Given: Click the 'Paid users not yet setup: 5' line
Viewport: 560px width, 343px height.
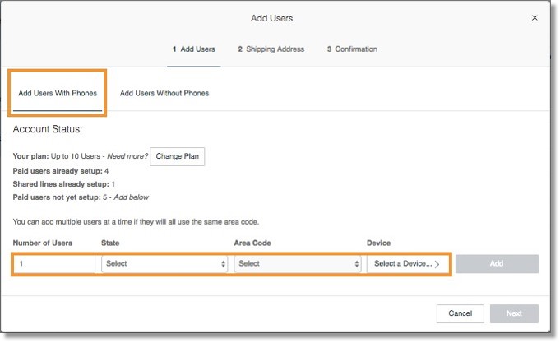Looking at the screenshot, I should coord(81,197).
